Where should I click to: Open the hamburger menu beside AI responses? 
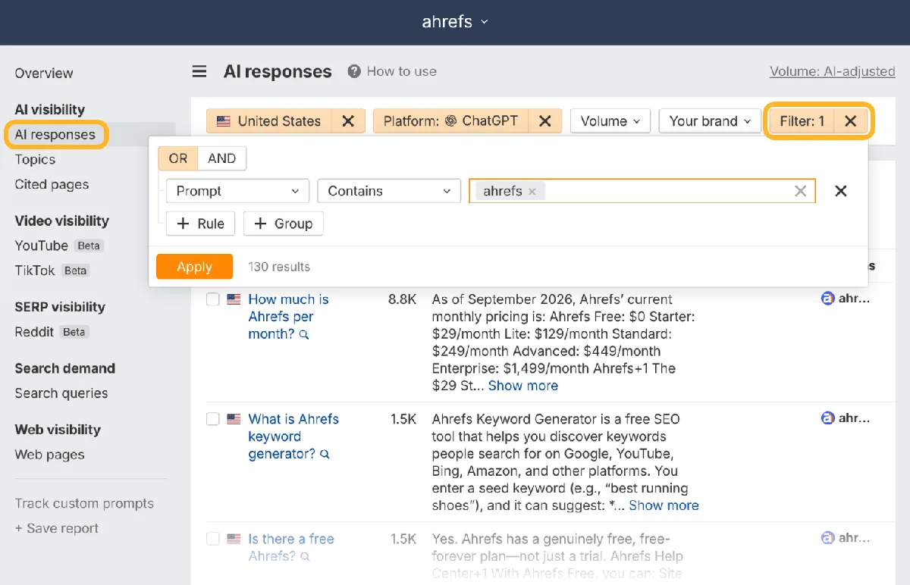199,71
